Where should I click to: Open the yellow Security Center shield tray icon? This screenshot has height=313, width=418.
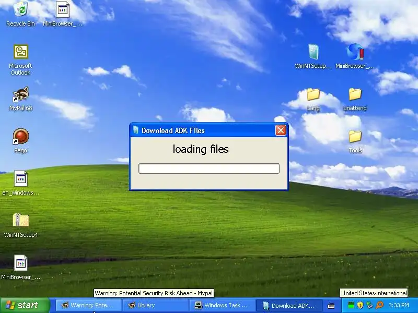pos(360,305)
